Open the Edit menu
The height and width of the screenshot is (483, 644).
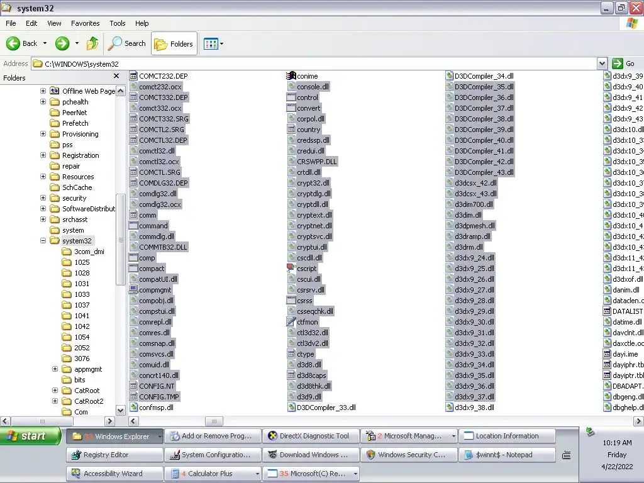[x=31, y=23]
